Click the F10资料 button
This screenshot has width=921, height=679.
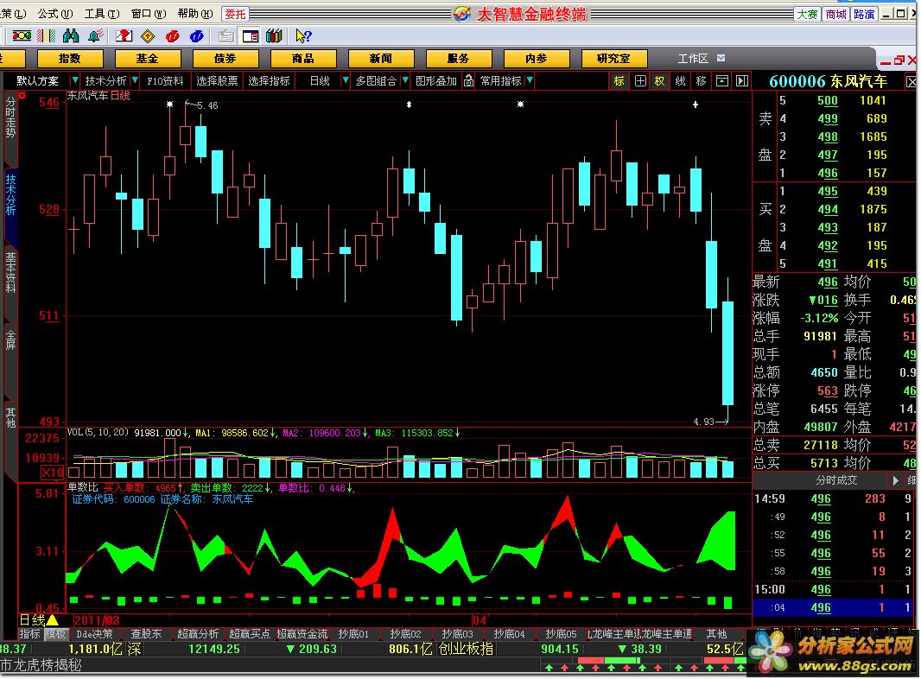coord(165,81)
